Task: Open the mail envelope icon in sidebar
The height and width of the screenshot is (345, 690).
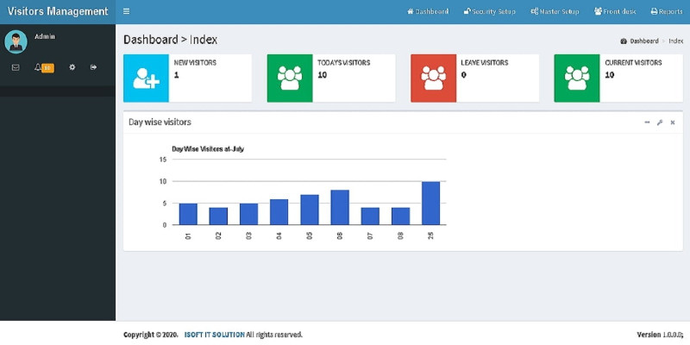Action: [16, 67]
